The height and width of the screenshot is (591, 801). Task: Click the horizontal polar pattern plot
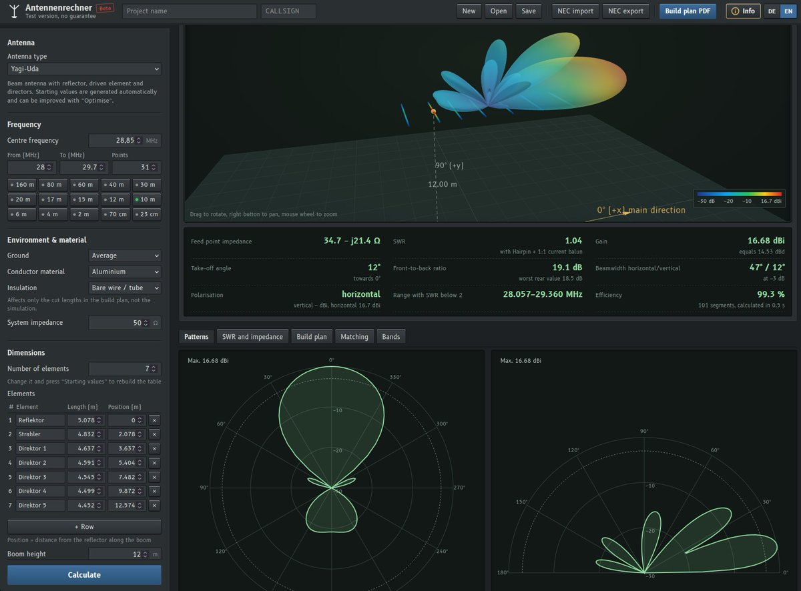331,470
